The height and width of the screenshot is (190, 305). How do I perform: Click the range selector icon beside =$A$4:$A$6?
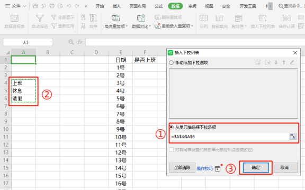click(293, 137)
